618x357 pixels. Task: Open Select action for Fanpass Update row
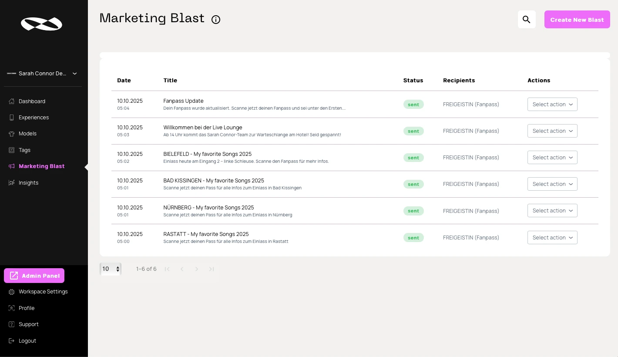pos(552,104)
